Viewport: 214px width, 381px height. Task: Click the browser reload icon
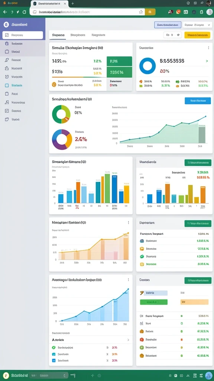[24, 12]
